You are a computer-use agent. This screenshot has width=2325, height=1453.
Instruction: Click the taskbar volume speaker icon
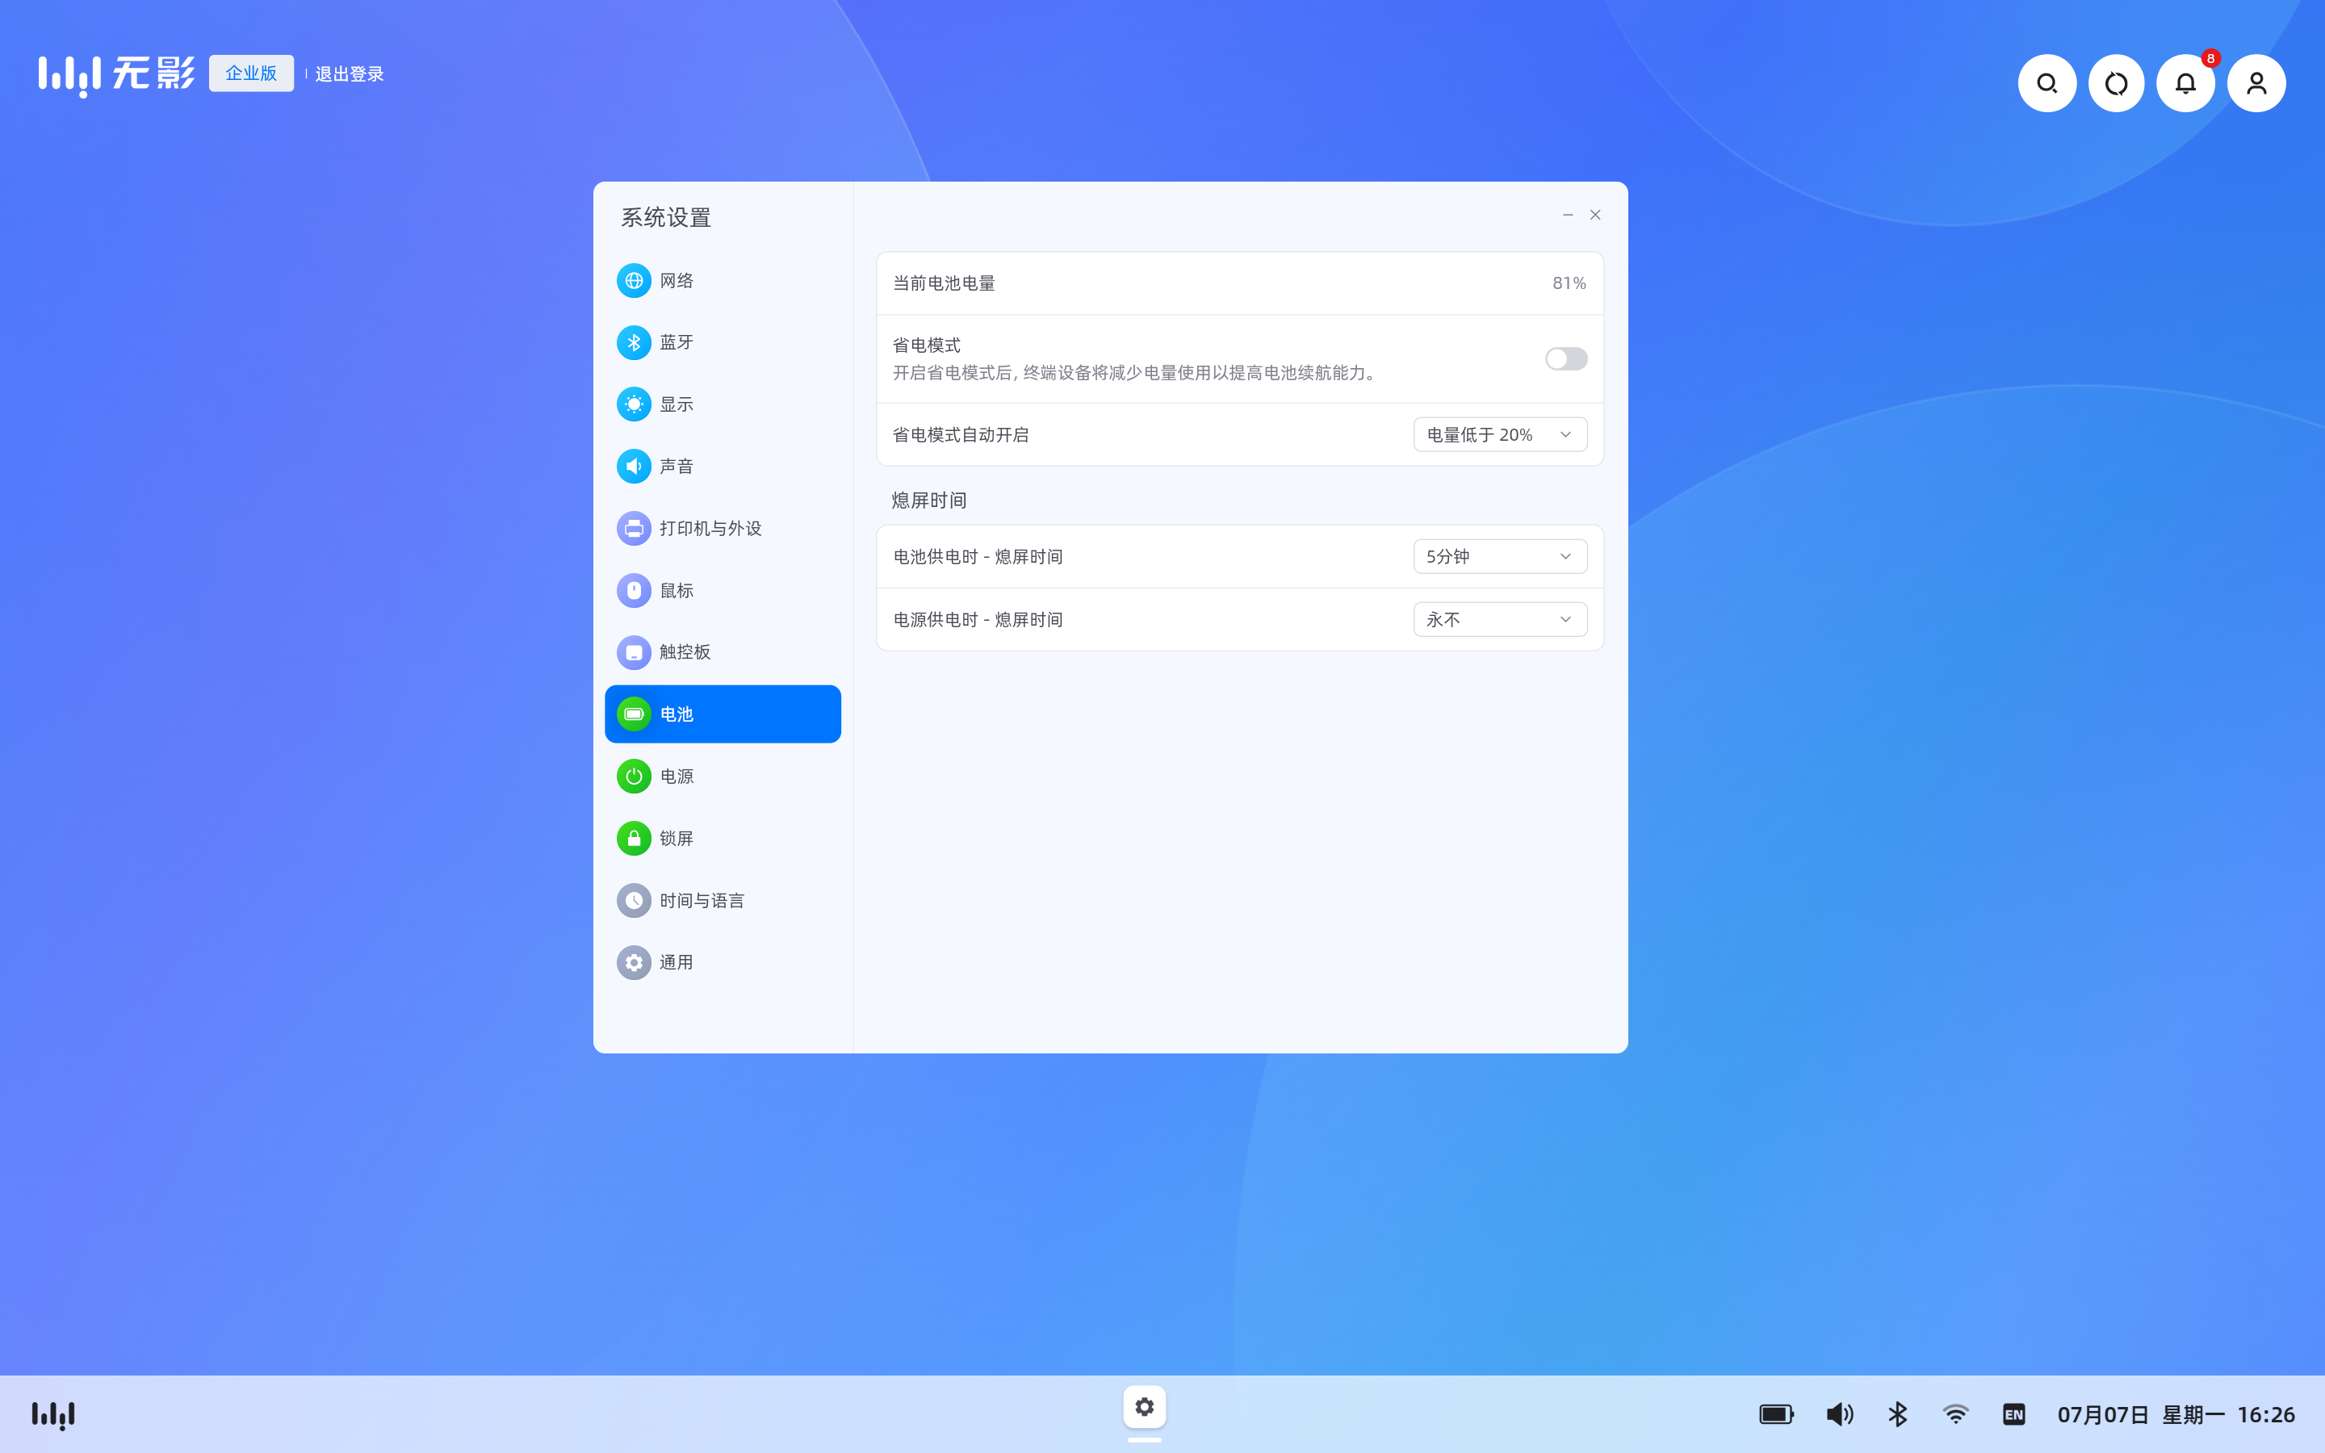1839,1413
